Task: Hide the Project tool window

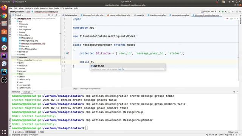Action: pos(60,15)
